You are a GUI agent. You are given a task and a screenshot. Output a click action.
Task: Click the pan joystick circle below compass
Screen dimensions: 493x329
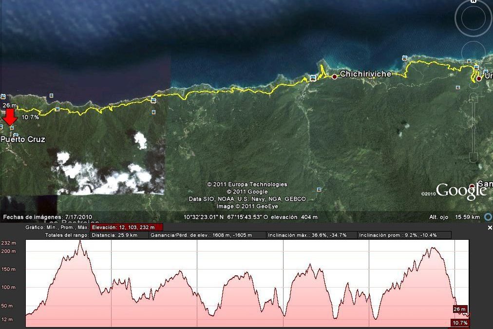click(473, 53)
